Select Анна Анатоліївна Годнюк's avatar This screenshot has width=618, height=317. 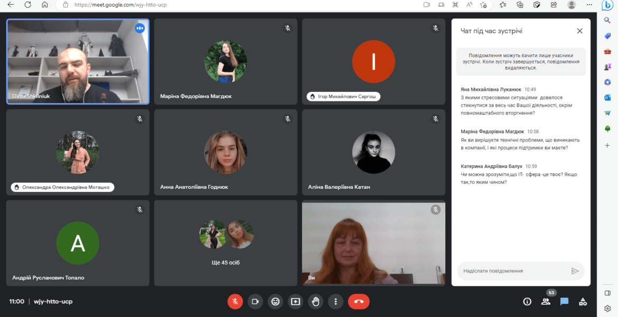click(x=226, y=152)
